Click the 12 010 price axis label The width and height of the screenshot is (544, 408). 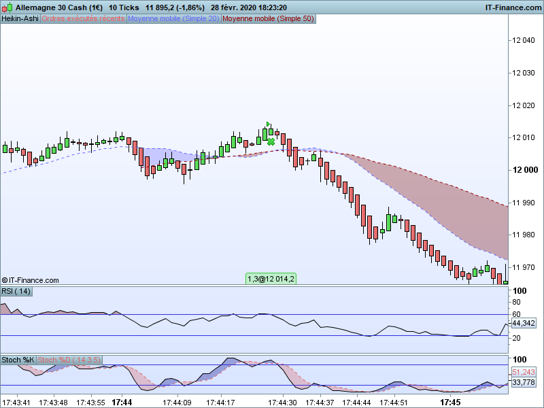pos(524,138)
